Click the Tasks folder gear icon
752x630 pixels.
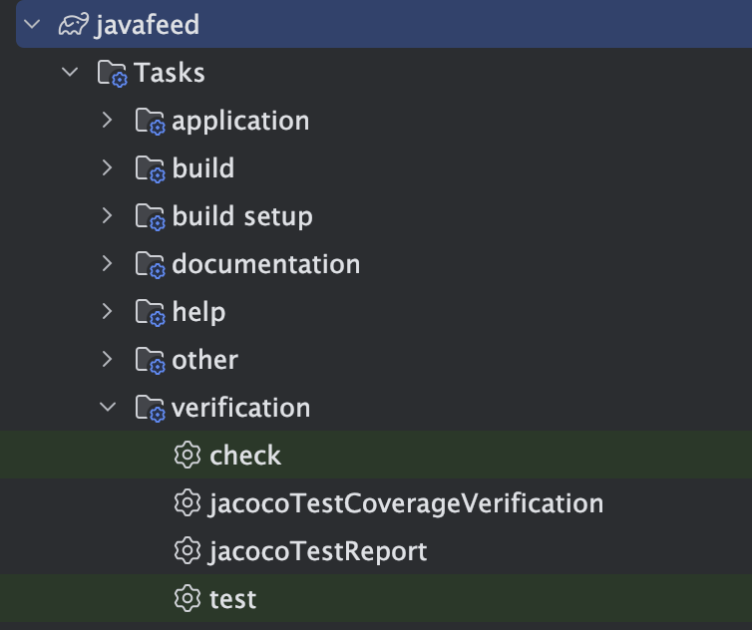tap(111, 73)
